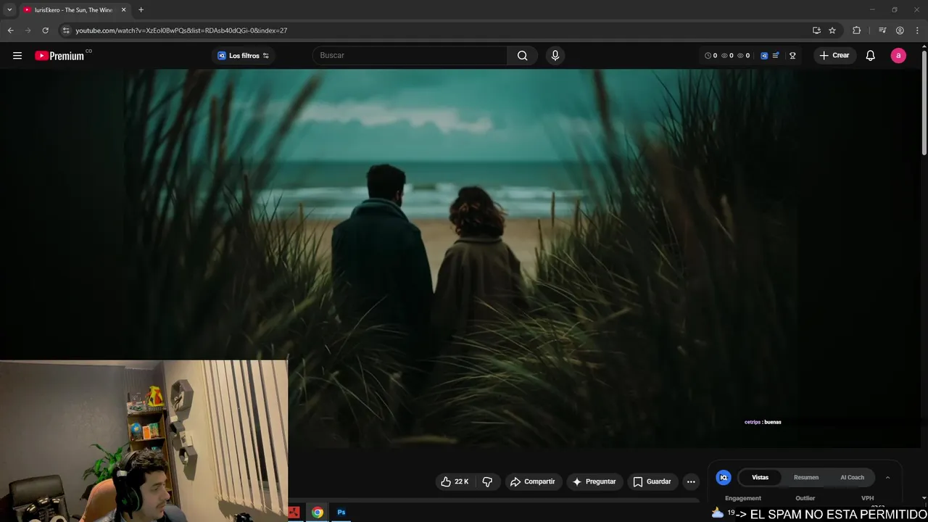View site information icon in the address bar
The height and width of the screenshot is (522, 928).
pos(66,30)
